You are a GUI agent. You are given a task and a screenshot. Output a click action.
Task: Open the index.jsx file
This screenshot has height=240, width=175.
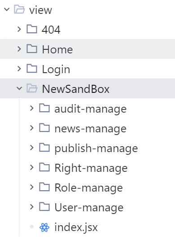pyautogui.click(x=76, y=227)
